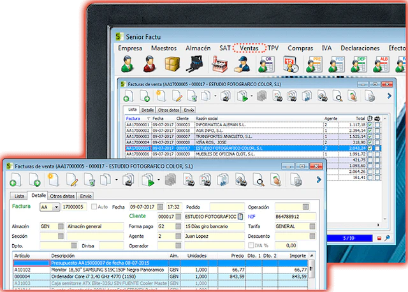Screen dimensions: 408x292
Task: Click the cardboard box articles icon
Action: (172, 64)
